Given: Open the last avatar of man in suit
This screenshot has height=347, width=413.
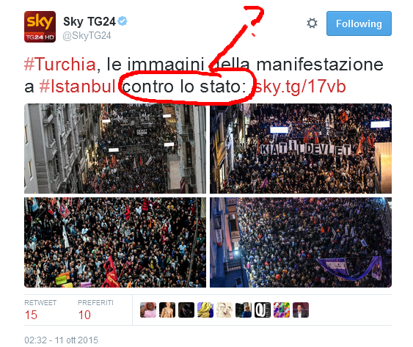Looking at the screenshot, I should click(301, 310).
